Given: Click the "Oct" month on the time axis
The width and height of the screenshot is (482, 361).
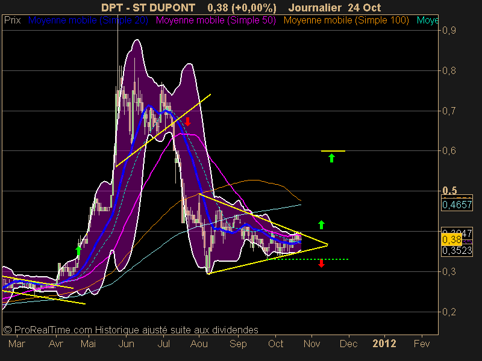Looking at the screenshot, I should pos(276,344).
